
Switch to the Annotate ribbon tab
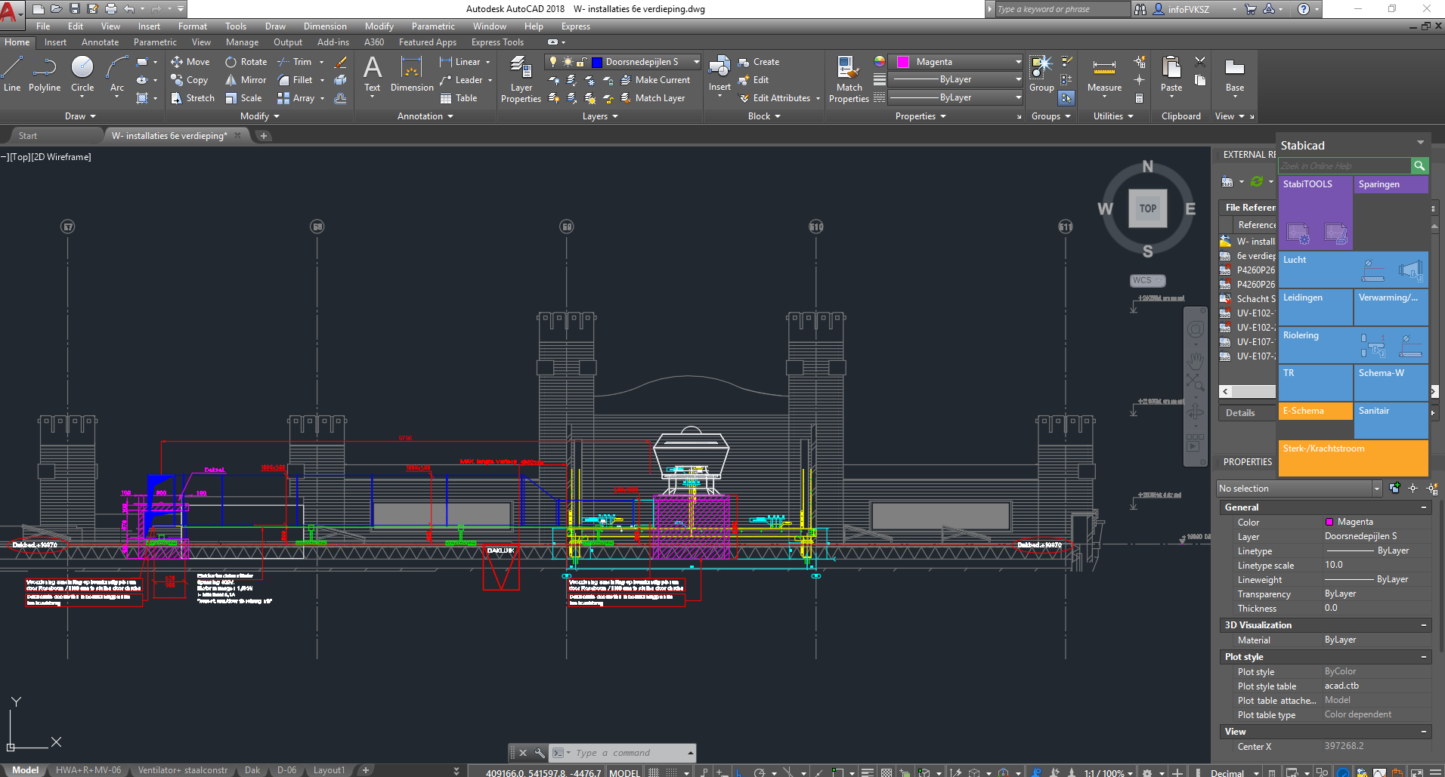tap(100, 42)
